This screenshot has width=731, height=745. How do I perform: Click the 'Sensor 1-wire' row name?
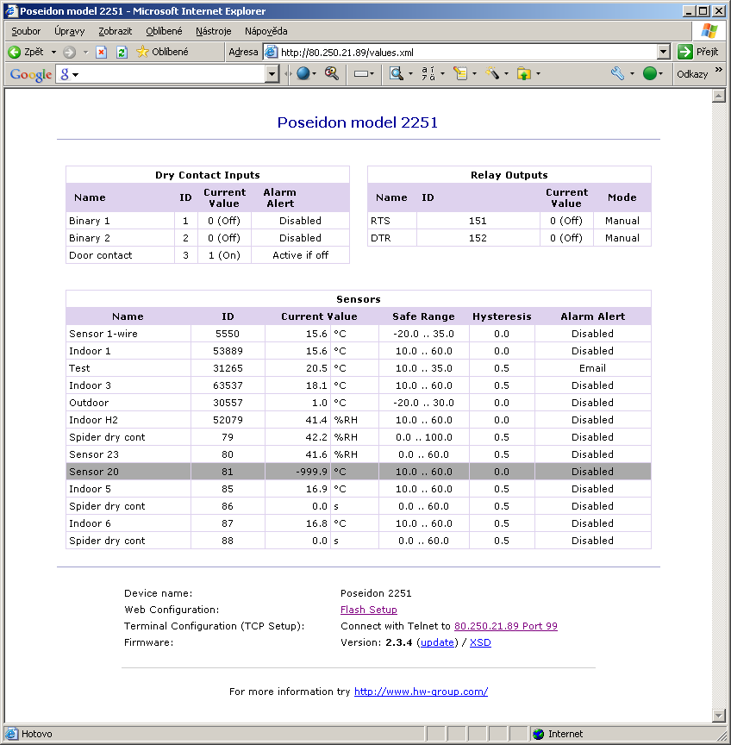pos(103,334)
